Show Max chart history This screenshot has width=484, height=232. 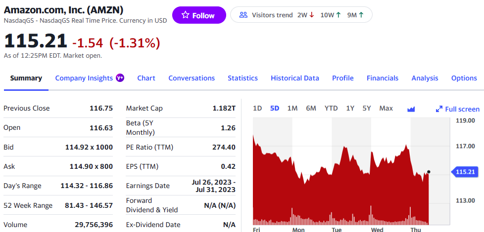point(386,108)
